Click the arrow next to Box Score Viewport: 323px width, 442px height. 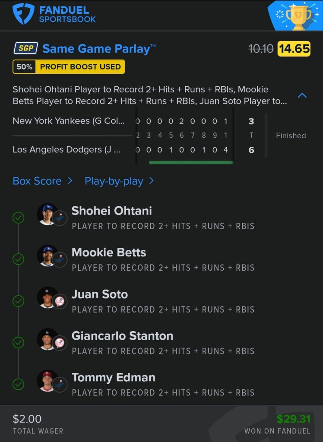[70, 181]
